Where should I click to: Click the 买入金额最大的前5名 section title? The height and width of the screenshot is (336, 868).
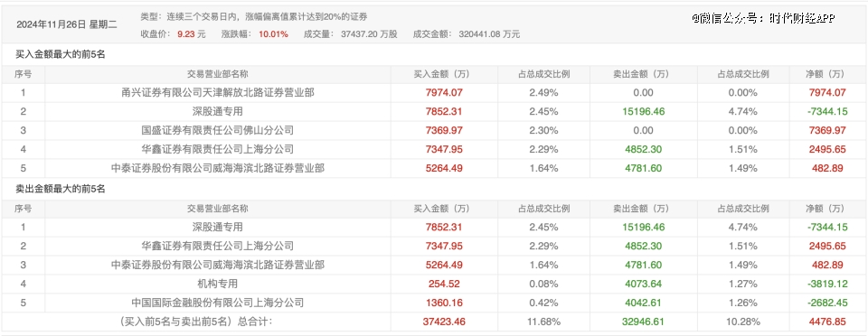click(61, 55)
